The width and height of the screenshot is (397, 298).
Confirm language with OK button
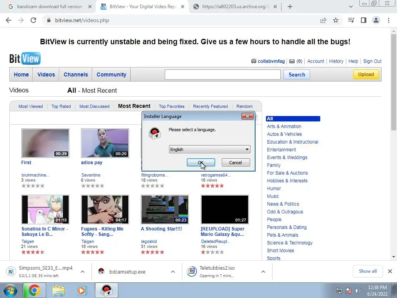201,163
